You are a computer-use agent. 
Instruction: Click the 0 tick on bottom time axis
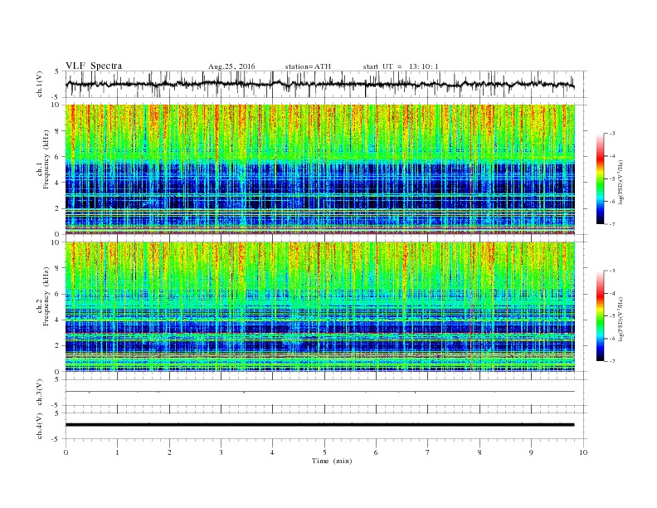(66, 452)
